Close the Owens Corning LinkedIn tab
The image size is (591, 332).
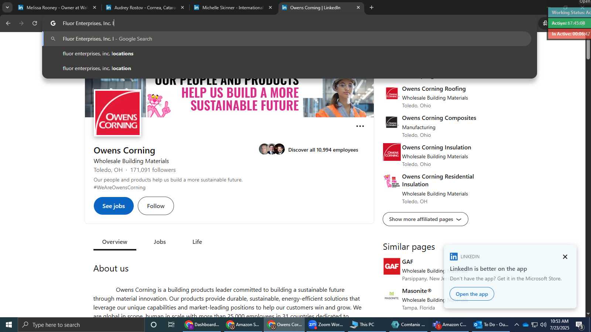(x=358, y=7)
